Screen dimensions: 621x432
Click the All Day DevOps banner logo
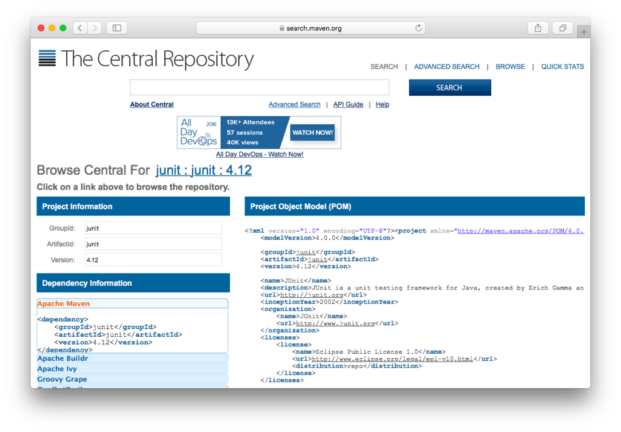click(198, 132)
